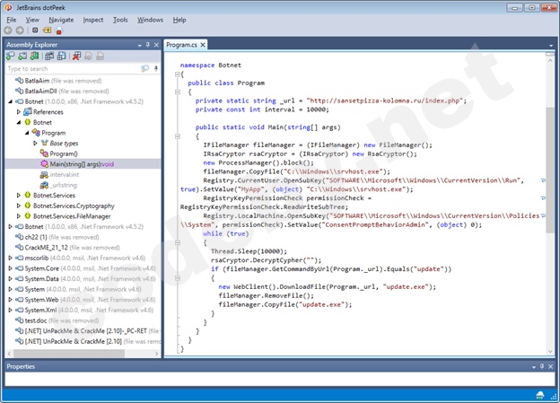The height and width of the screenshot is (403, 560).
Task: Open the Tools menu
Action: pos(120,20)
